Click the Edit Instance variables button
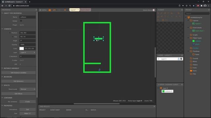211x118 pixels. [x=18, y=73]
